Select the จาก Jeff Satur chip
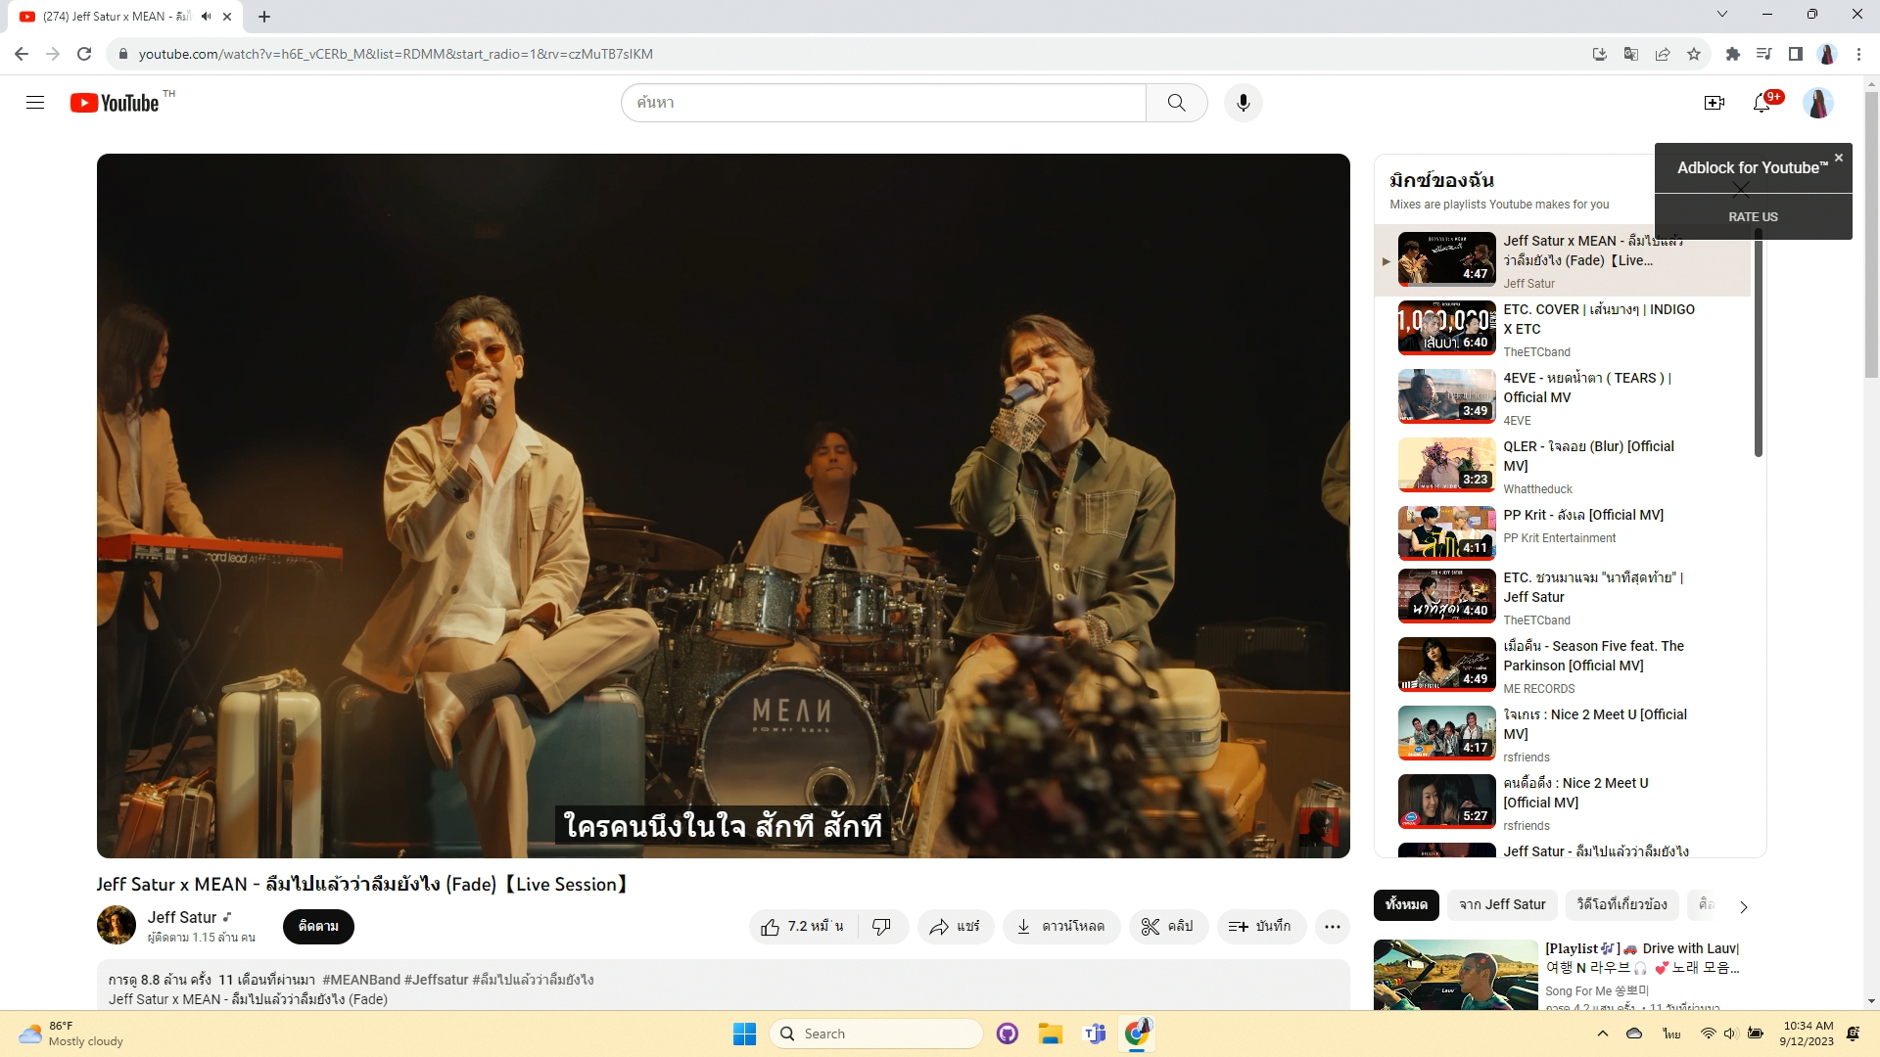 1502,905
